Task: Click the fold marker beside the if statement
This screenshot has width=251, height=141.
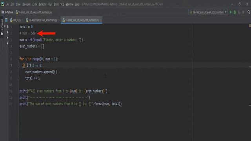Action: click(x=18, y=65)
